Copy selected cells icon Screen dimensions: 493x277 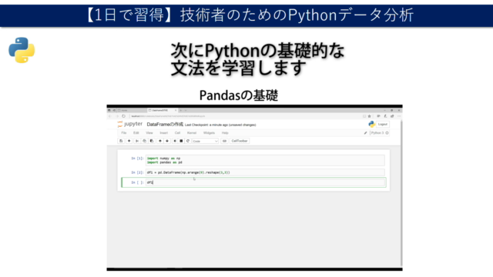tap(144, 141)
